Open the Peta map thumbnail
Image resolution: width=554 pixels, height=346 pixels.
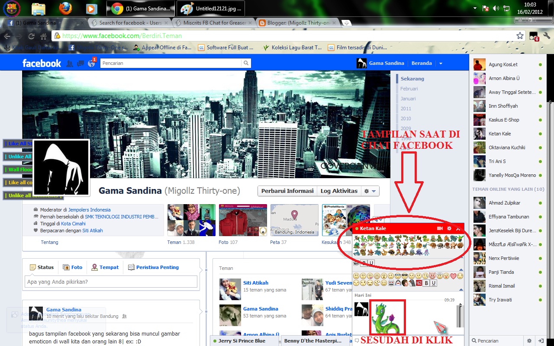pyautogui.click(x=294, y=220)
